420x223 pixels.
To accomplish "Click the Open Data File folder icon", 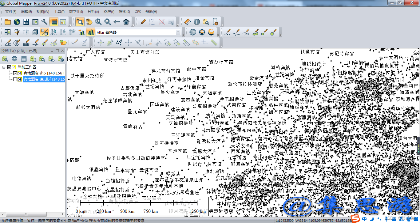I will pyautogui.click(x=8, y=22).
